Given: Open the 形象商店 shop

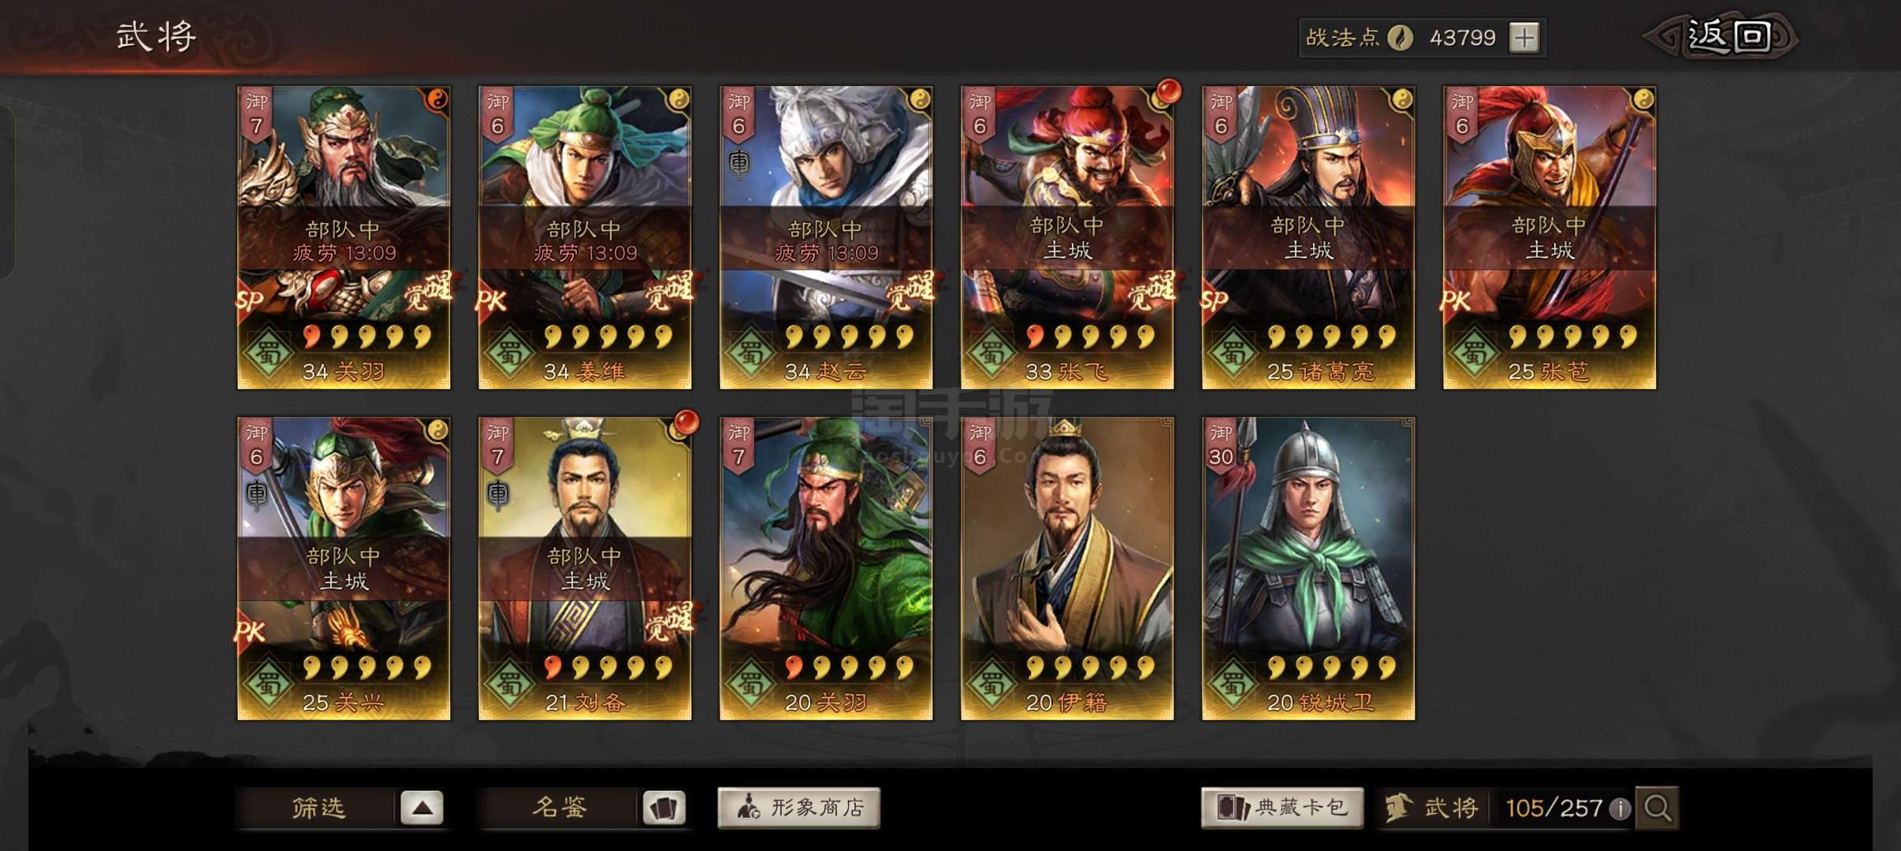Looking at the screenshot, I should coord(798,808).
